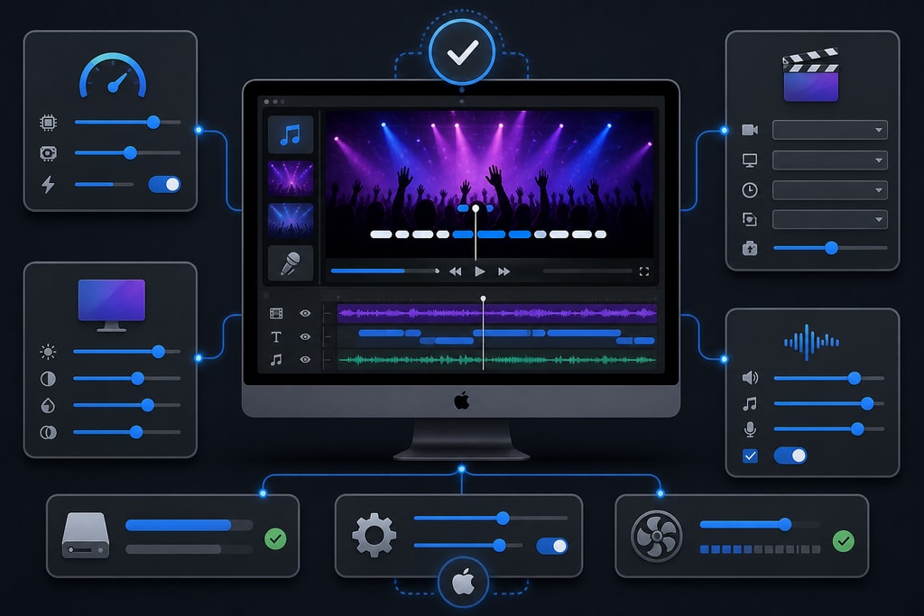This screenshot has height=616, width=924.
Task: Adjust the fan speed slider handle
Action: [785, 524]
